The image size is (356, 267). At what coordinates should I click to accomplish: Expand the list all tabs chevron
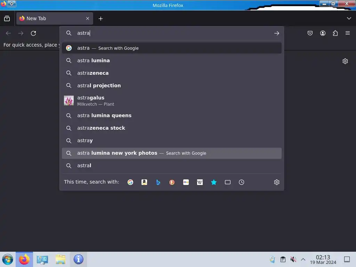[x=349, y=18]
